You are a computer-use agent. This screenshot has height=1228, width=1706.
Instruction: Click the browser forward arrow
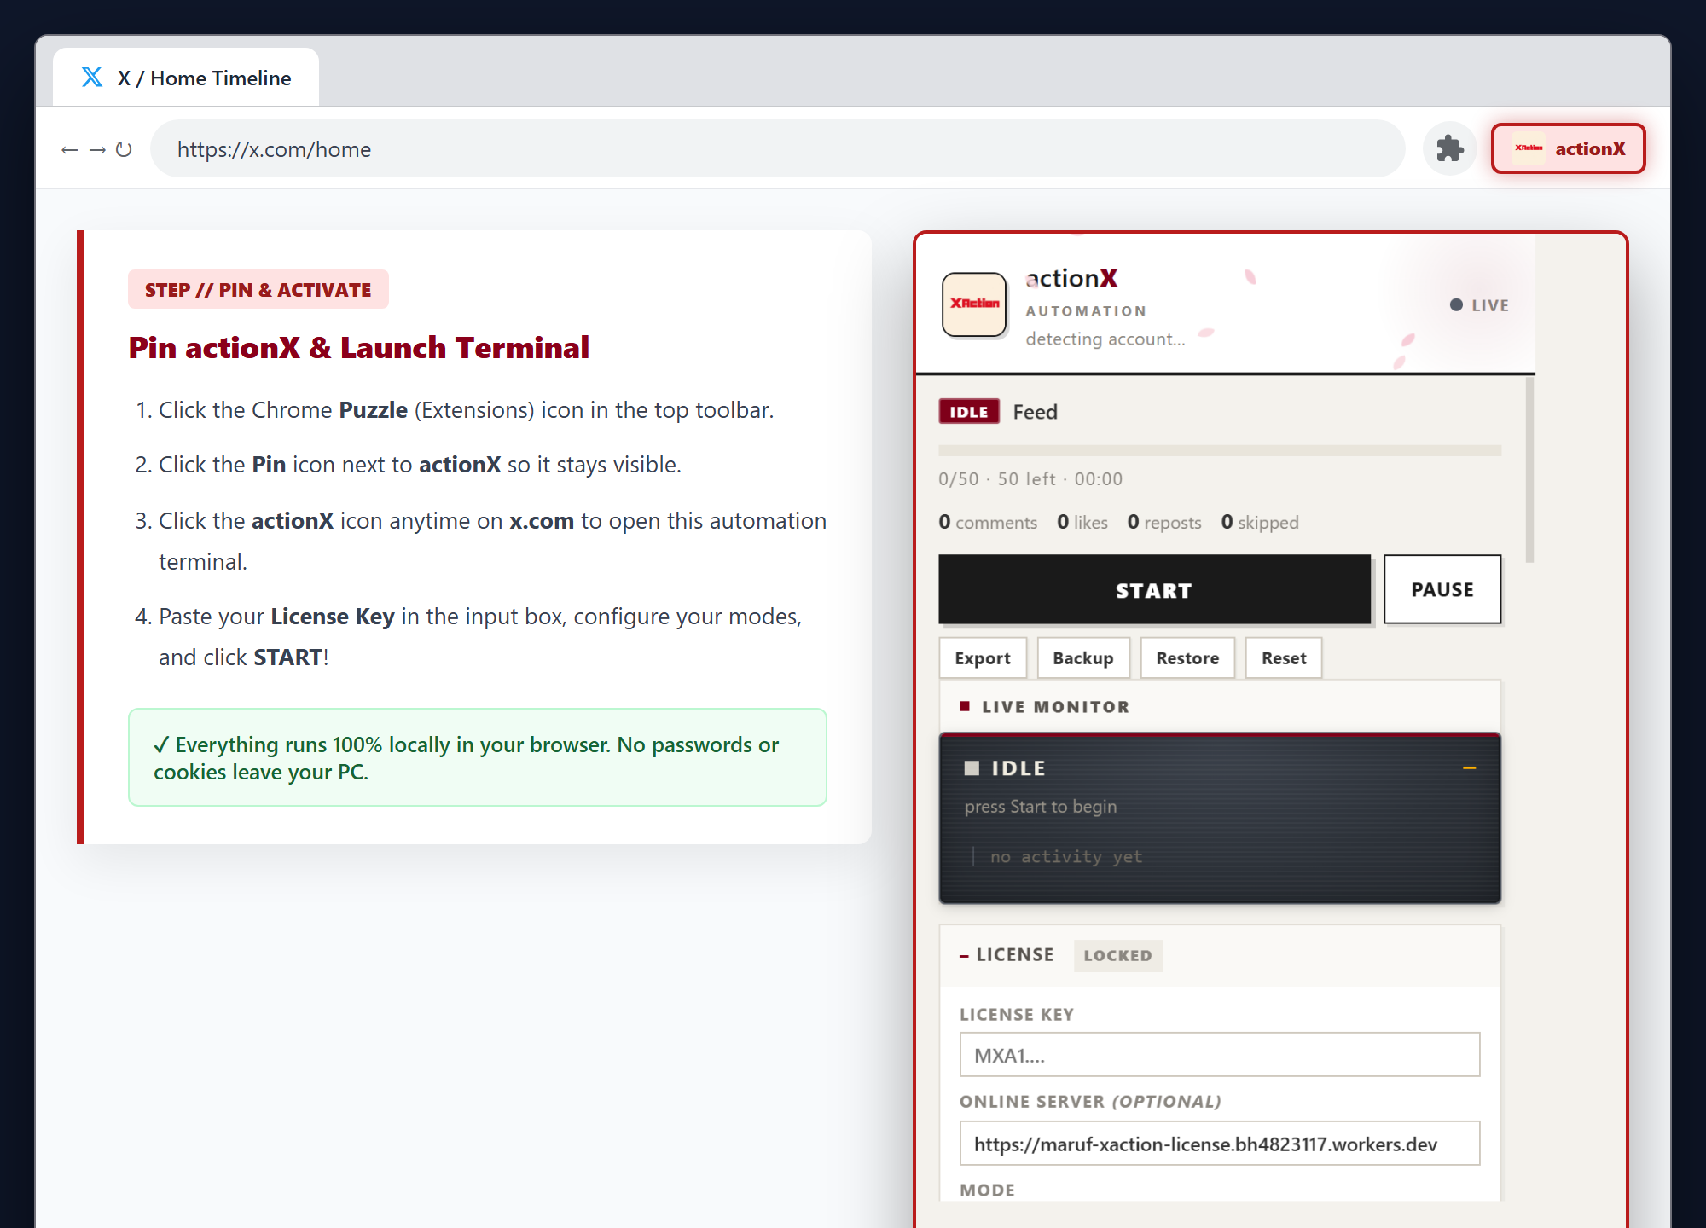97,150
